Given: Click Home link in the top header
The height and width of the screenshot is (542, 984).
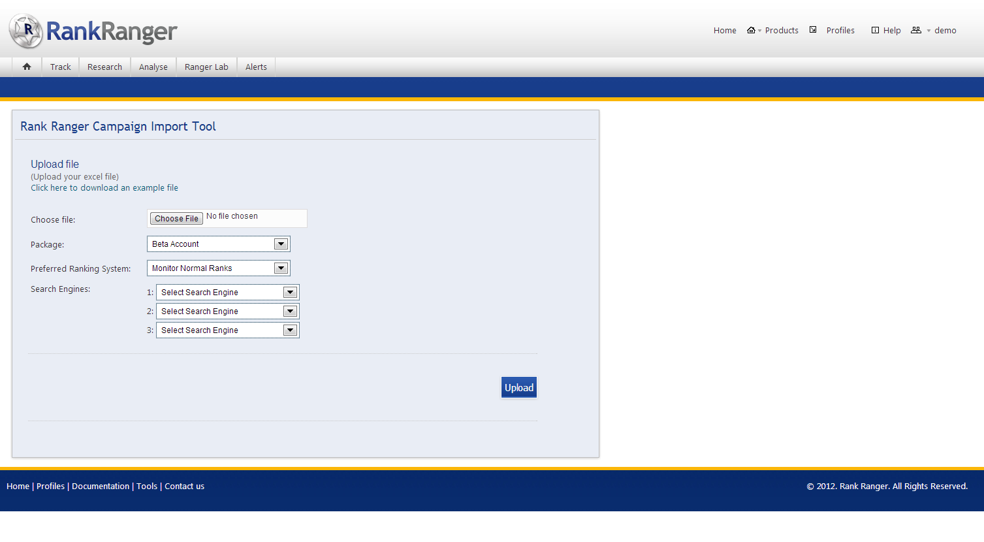Looking at the screenshot, I should (x=725, y=30).
